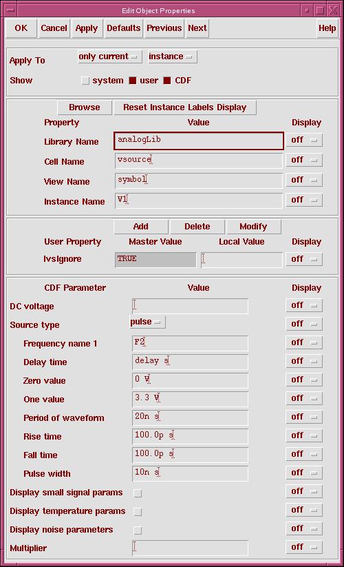Viewport: 344px width, 567px height.
Task: Open the 'instance' Apply To dropdown
Action: tap(172, 56)
